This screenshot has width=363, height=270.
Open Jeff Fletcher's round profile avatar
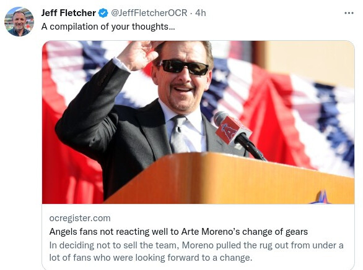[x=19, y=22]
